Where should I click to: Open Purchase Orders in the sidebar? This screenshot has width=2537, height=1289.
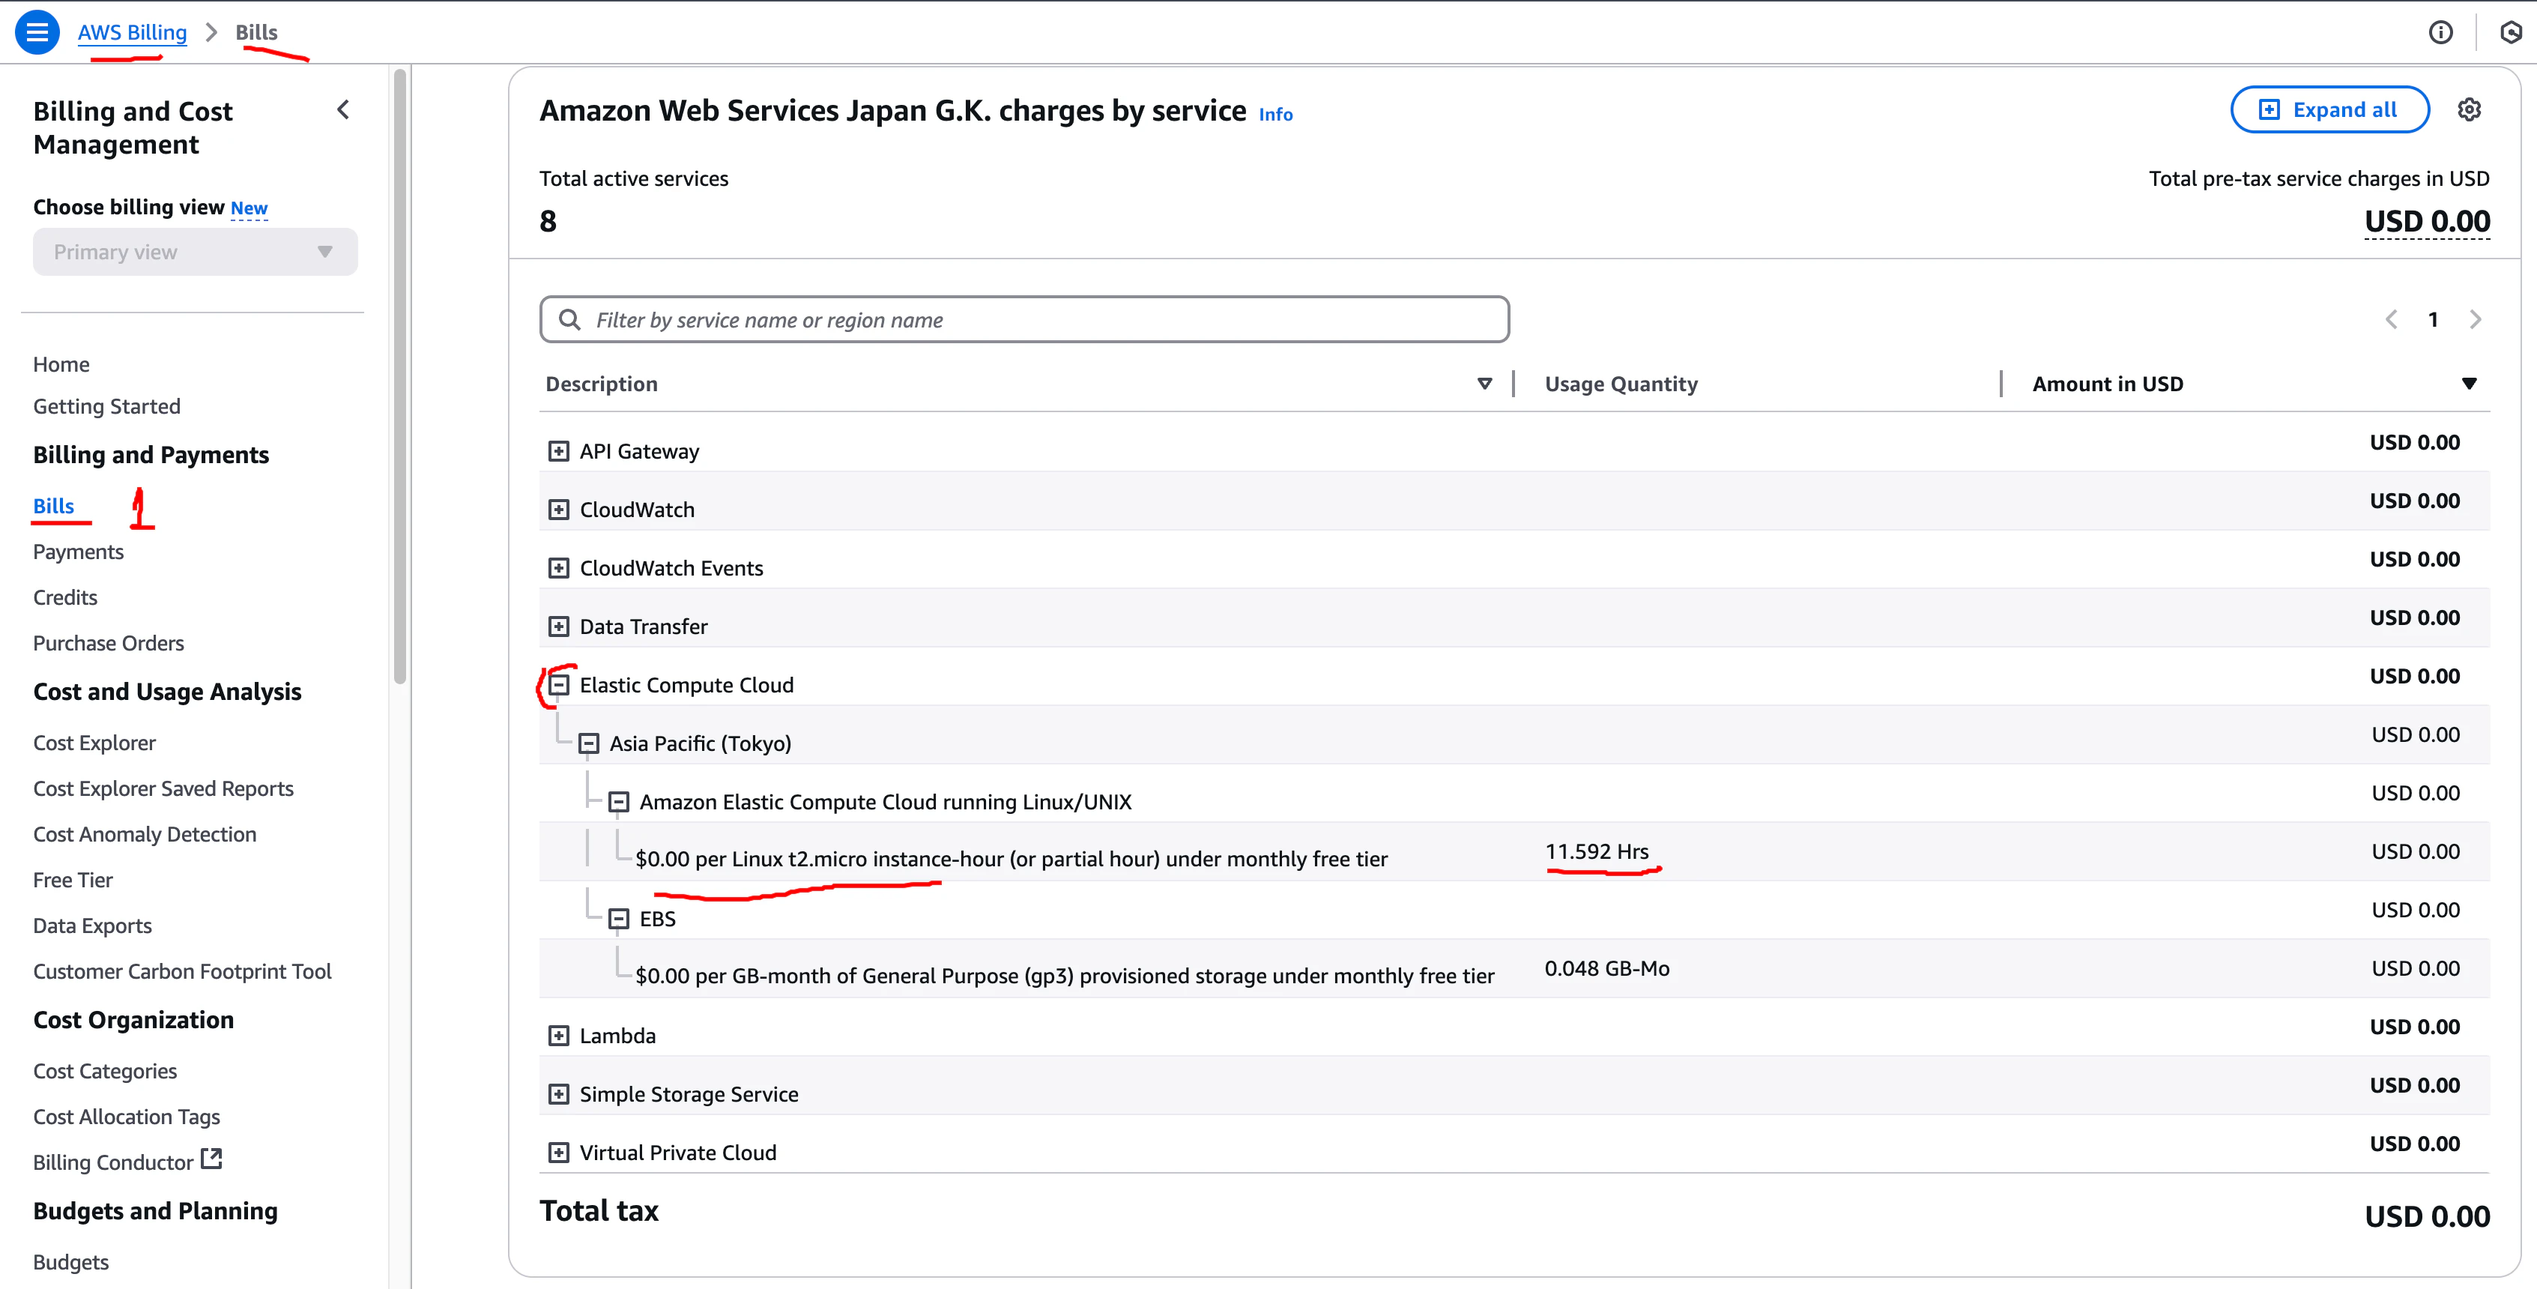pyautogui.click(x=109, y=643)
